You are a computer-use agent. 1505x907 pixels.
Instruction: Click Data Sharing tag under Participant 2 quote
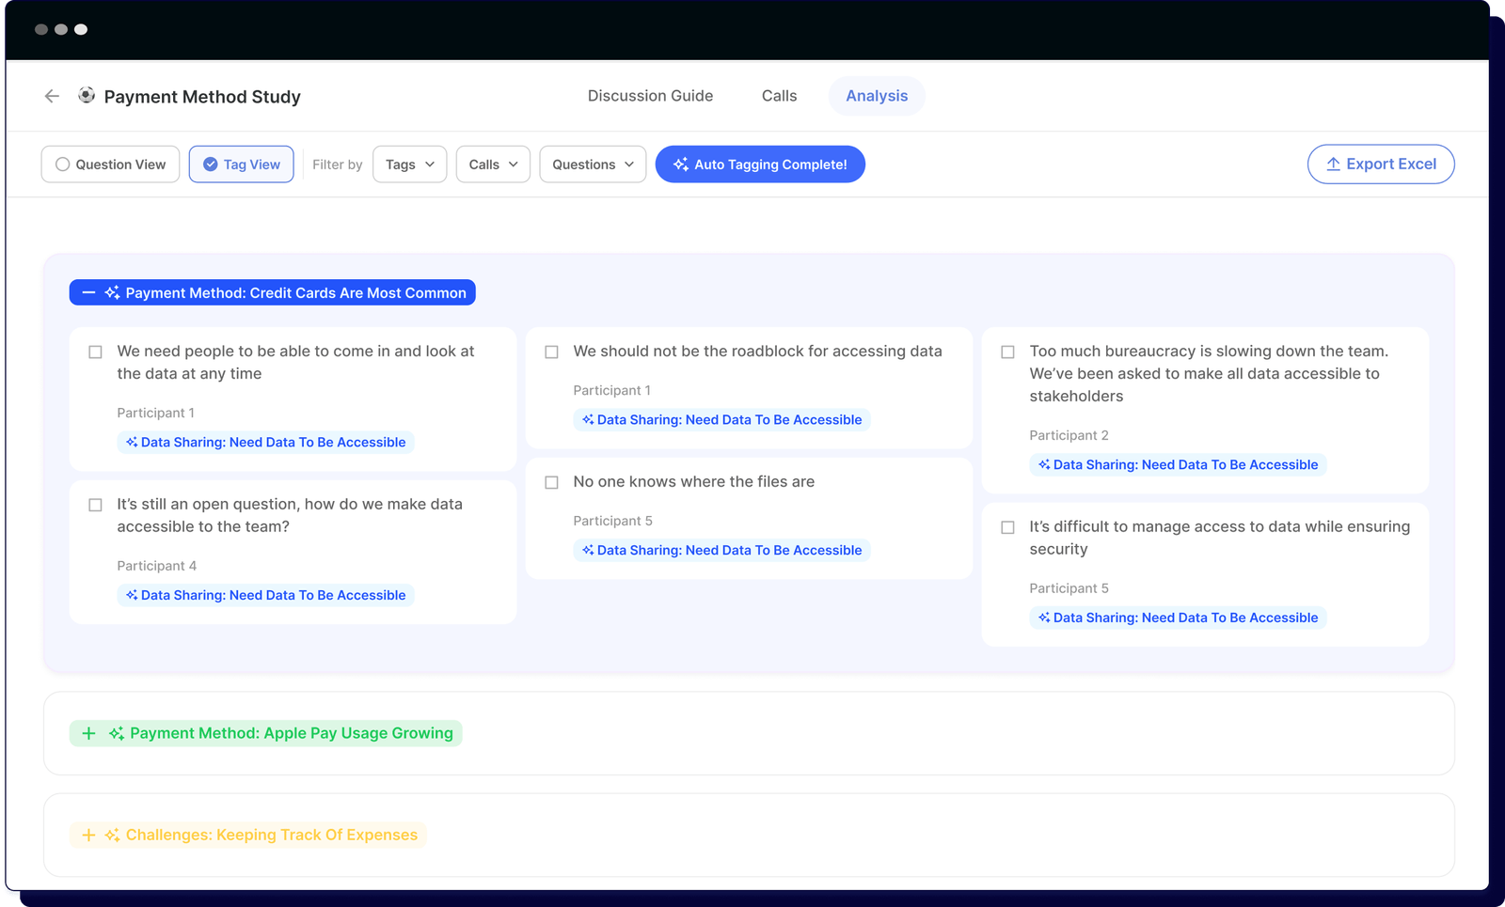coord(1178,465)
